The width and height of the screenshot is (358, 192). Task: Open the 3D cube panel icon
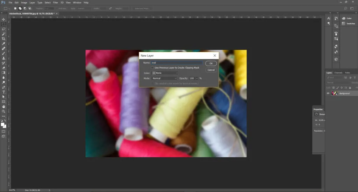pyautogui.click(x=336, y=59)
